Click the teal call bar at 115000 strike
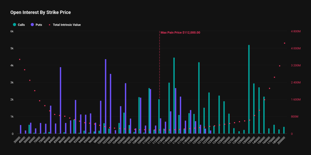The width and height of the screenshot is (311, 155). [x=174, y=96]
